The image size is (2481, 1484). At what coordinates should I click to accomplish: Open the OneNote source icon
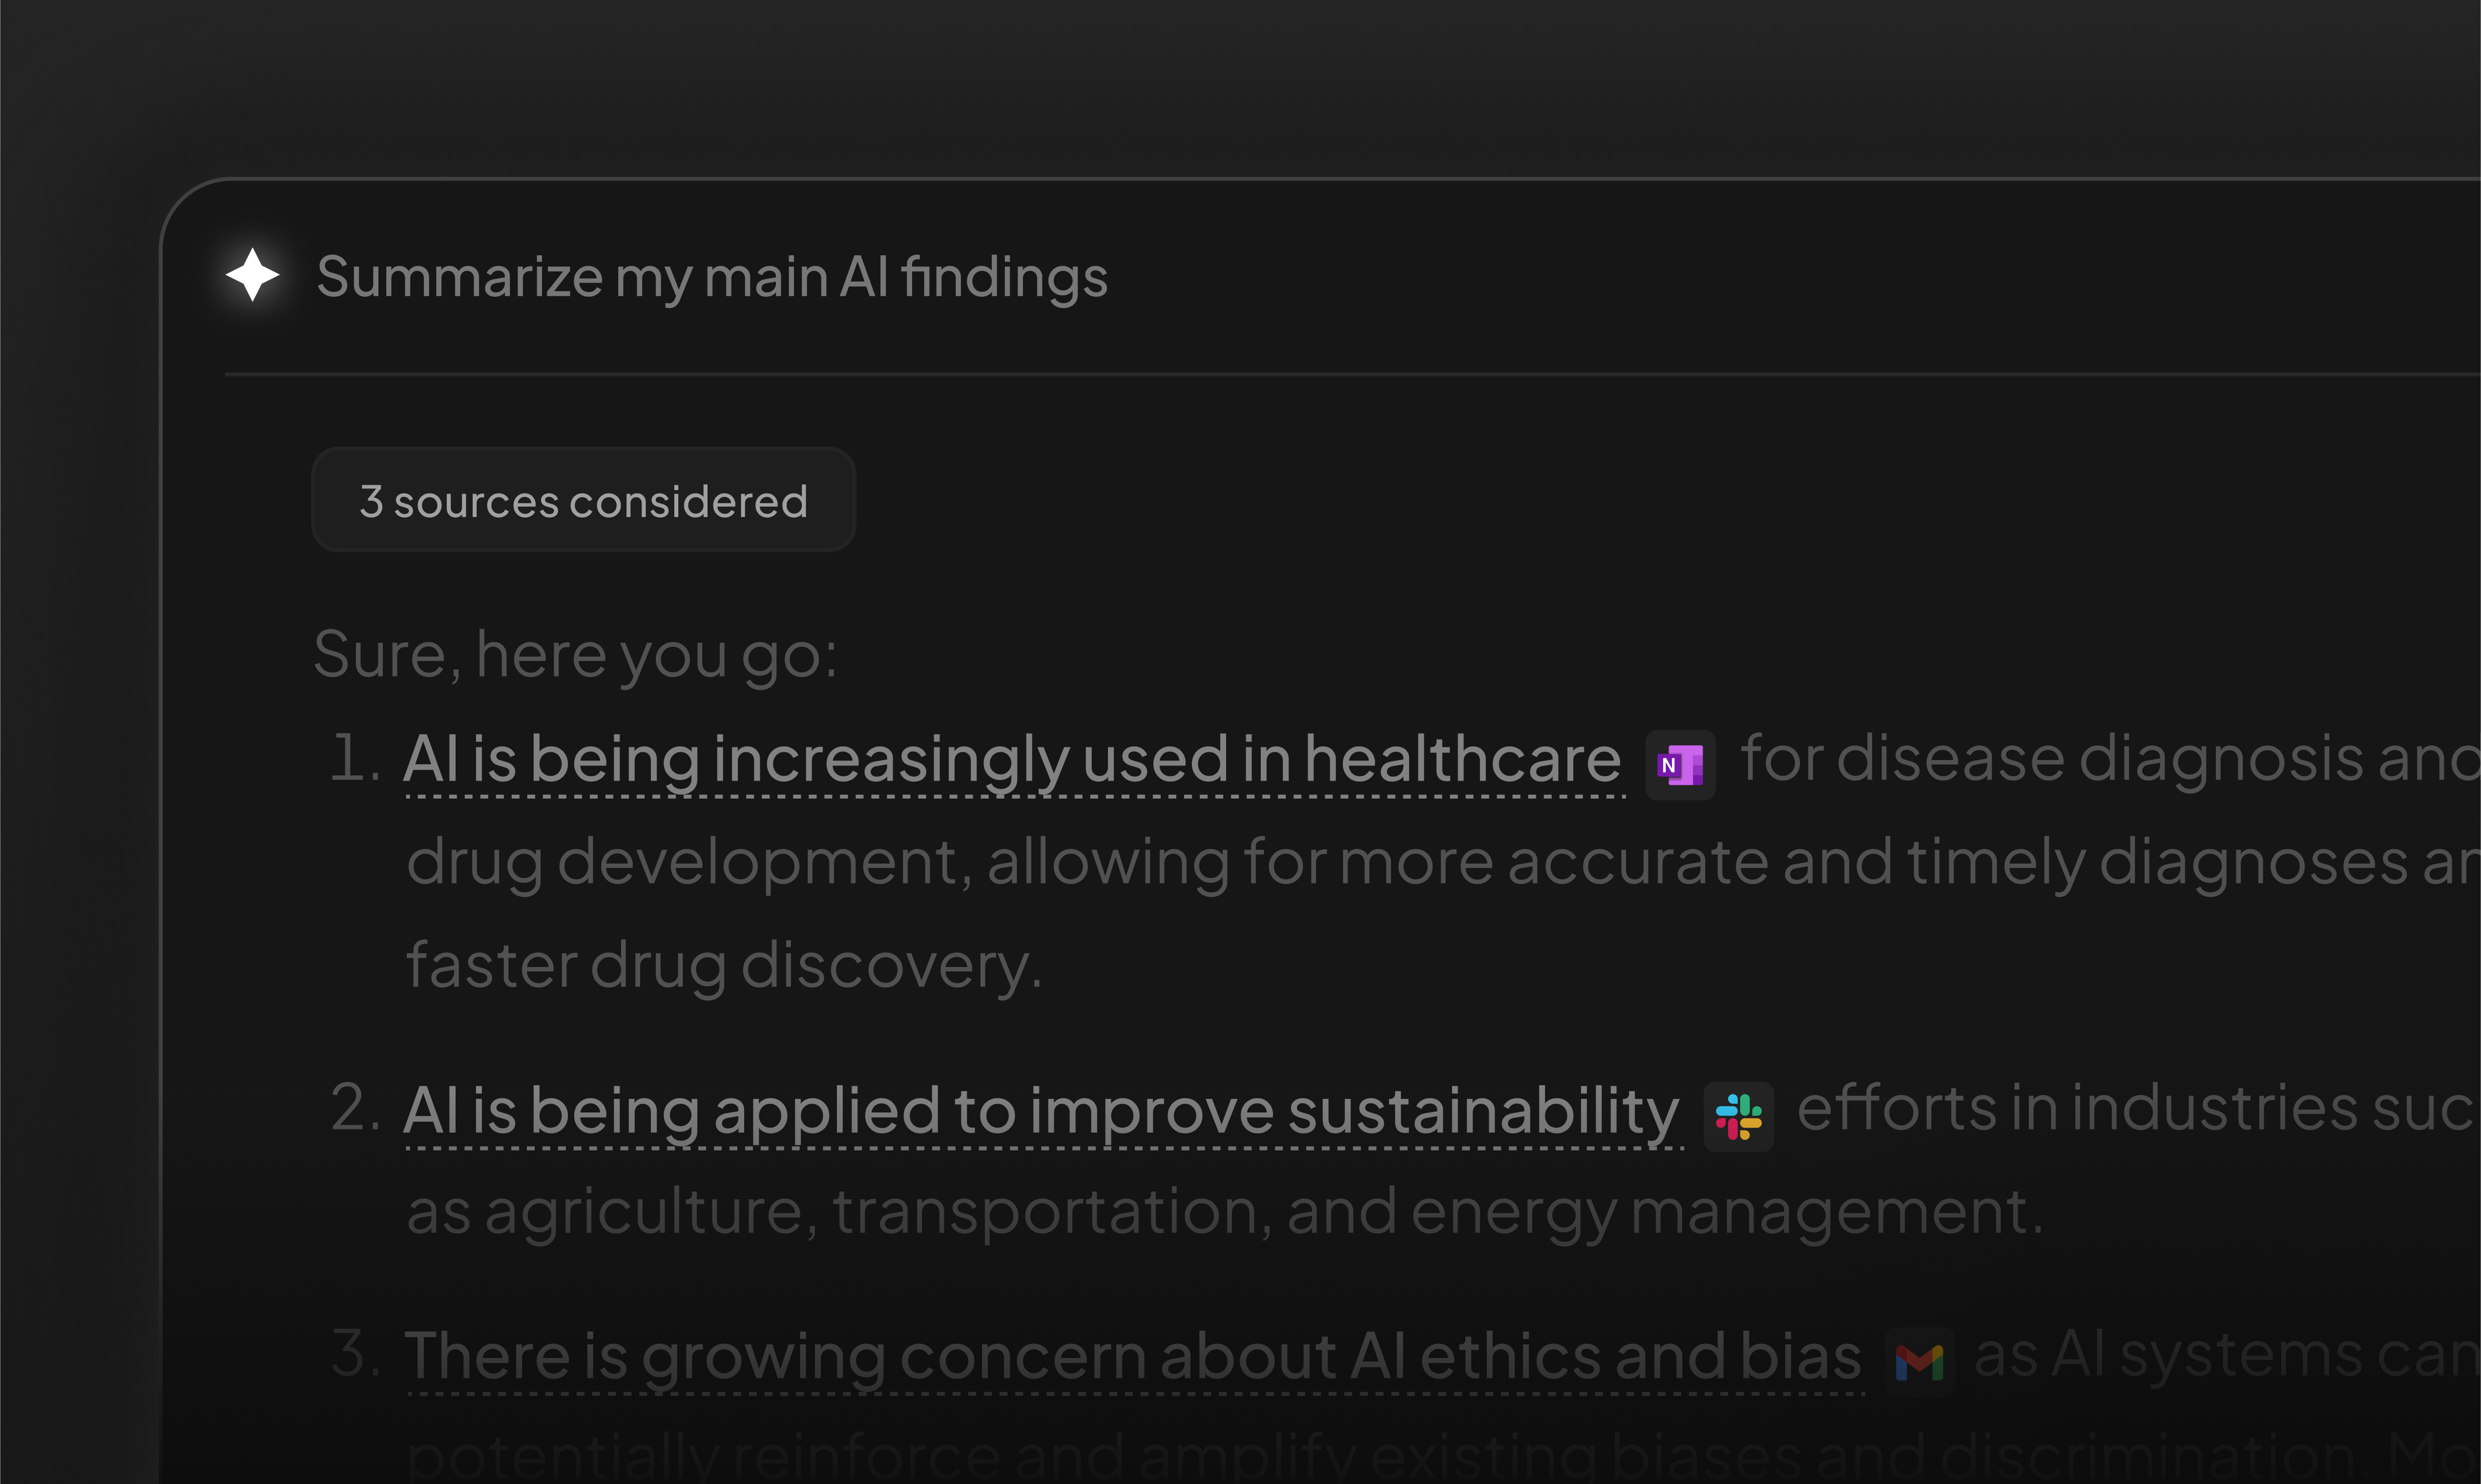[x=1680, y=765]
